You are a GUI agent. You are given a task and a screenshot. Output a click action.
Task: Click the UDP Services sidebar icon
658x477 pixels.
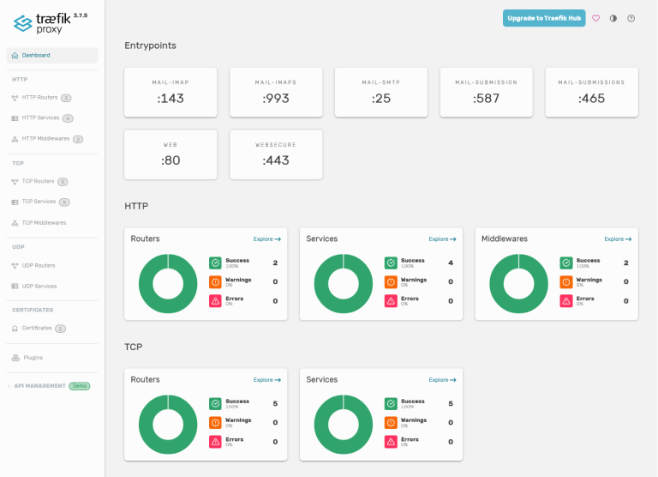[x=15, y=287]
